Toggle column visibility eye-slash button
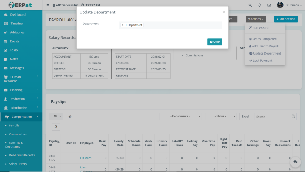The image size is (305, 172). coord(70,117)
